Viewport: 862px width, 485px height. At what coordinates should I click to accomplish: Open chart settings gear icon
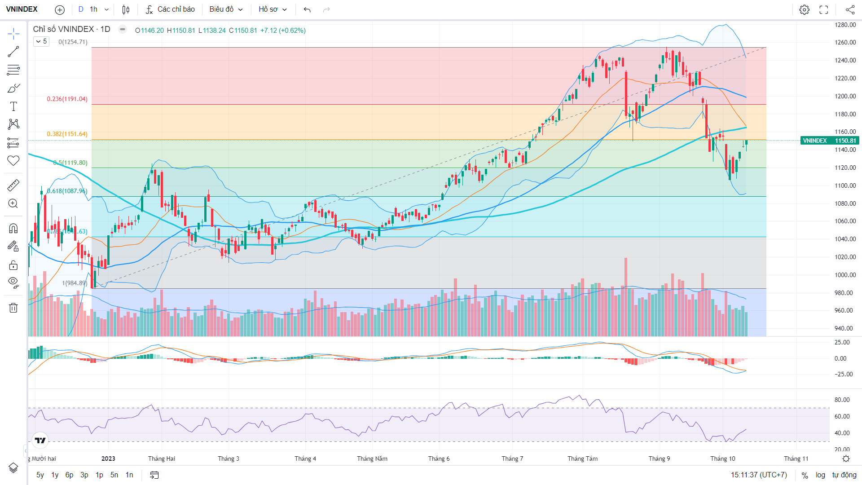point(805,9)
